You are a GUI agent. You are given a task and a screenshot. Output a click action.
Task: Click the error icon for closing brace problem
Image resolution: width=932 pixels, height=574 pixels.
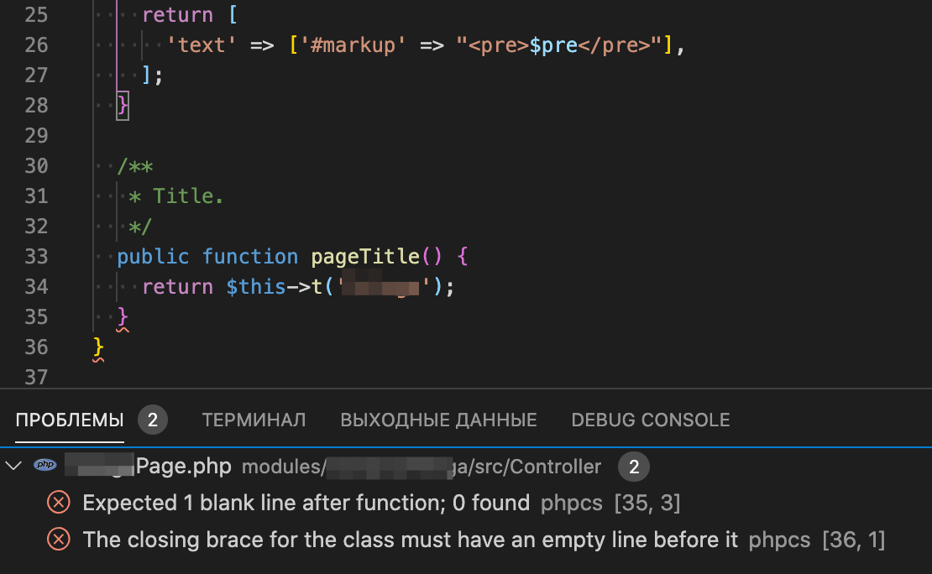coord(58,540)
